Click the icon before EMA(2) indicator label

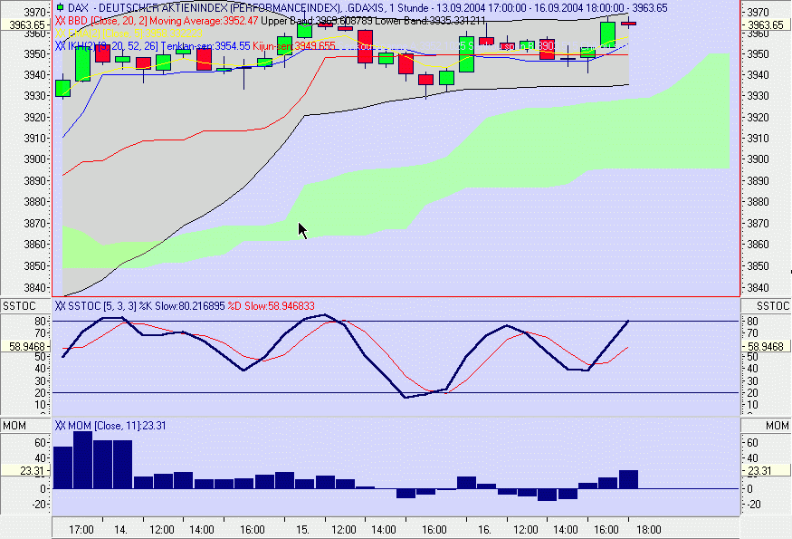(x=60, y=34)
